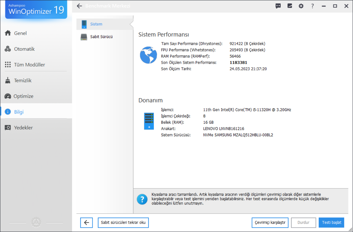The width and height of the screenshot is (353, 232).
Task: Start the benchmark with Testi başlat
Action: pyautogui.click(x=331, y=223)
